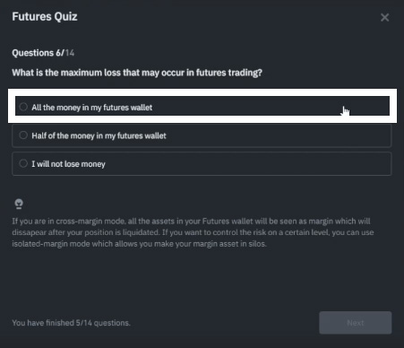Click the word 'silos' ending the hint
Image resolution: width=404 pixels, height=348 pixels.
(x=257, y=244)
